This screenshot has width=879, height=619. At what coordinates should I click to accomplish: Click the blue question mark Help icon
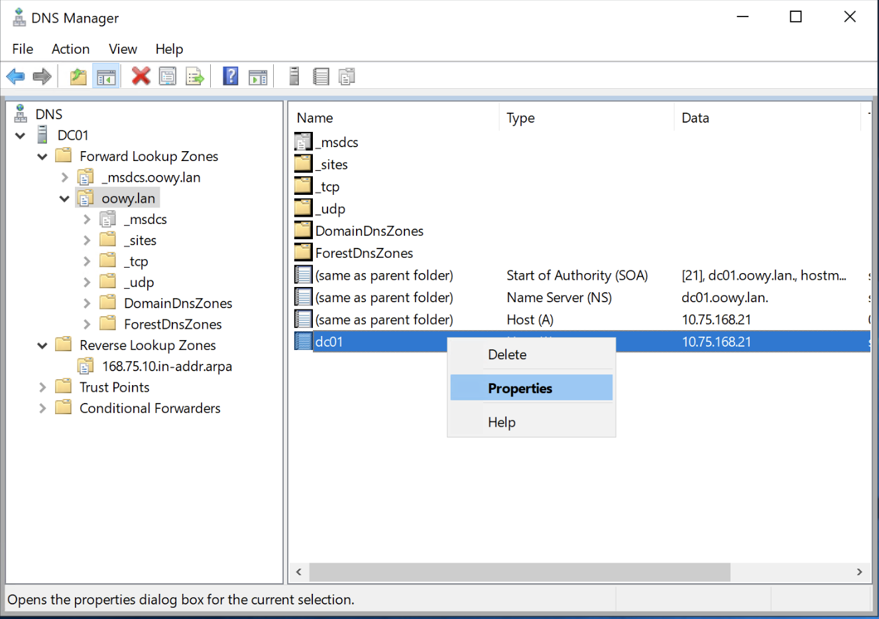(230, 77)
